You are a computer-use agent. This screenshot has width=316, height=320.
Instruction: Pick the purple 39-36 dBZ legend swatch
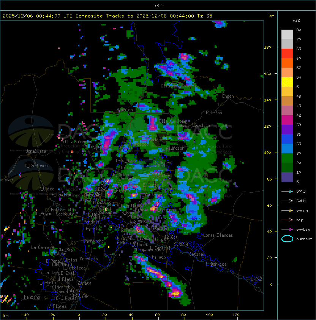coord(287,129)
